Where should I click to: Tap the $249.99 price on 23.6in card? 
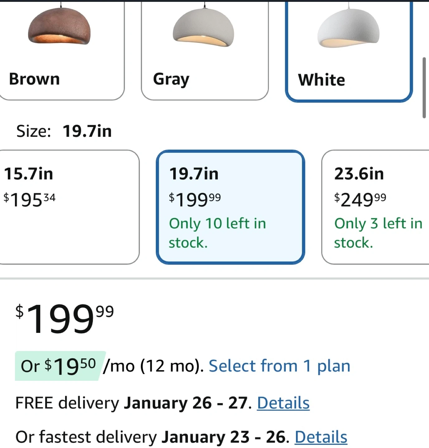tap(360, 200)
